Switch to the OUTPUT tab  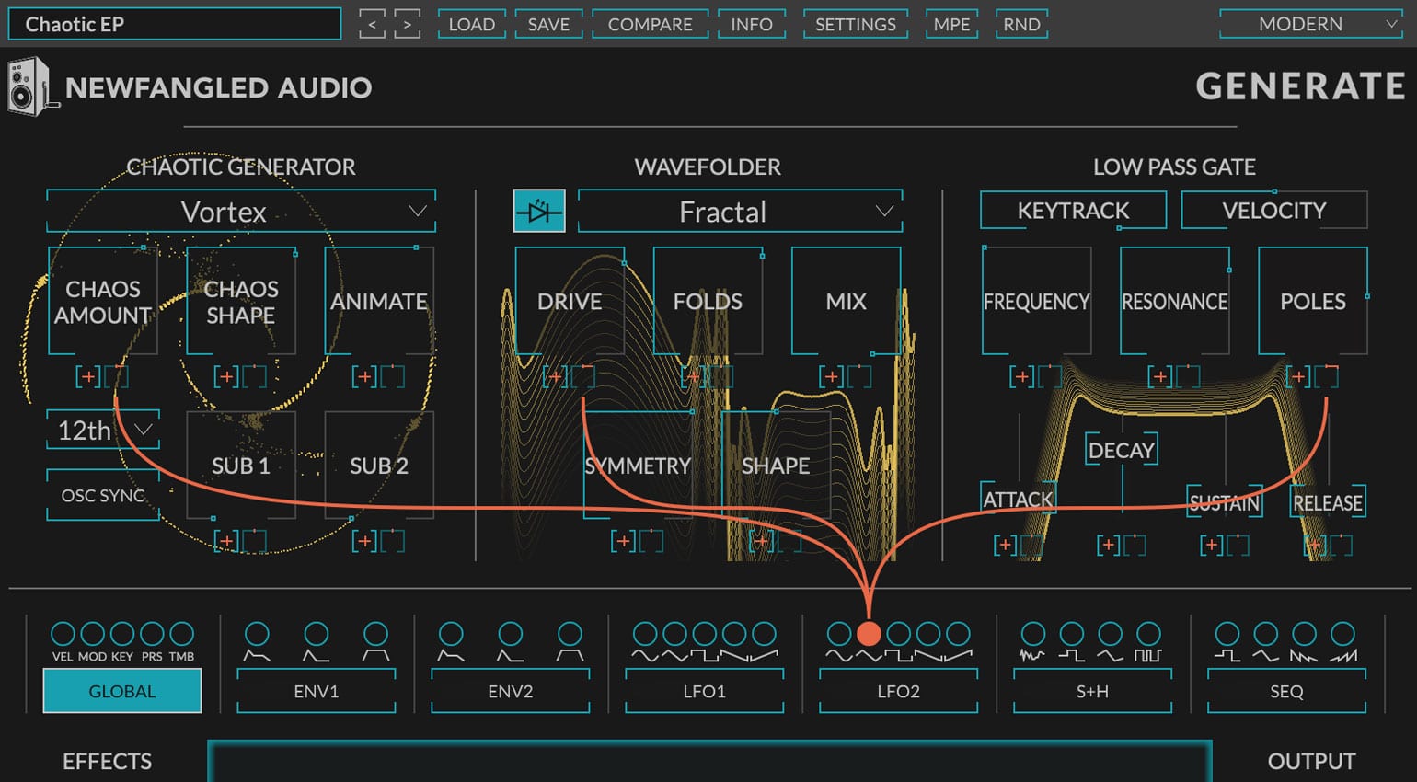pyautogui.click(x=1312, y=761)
